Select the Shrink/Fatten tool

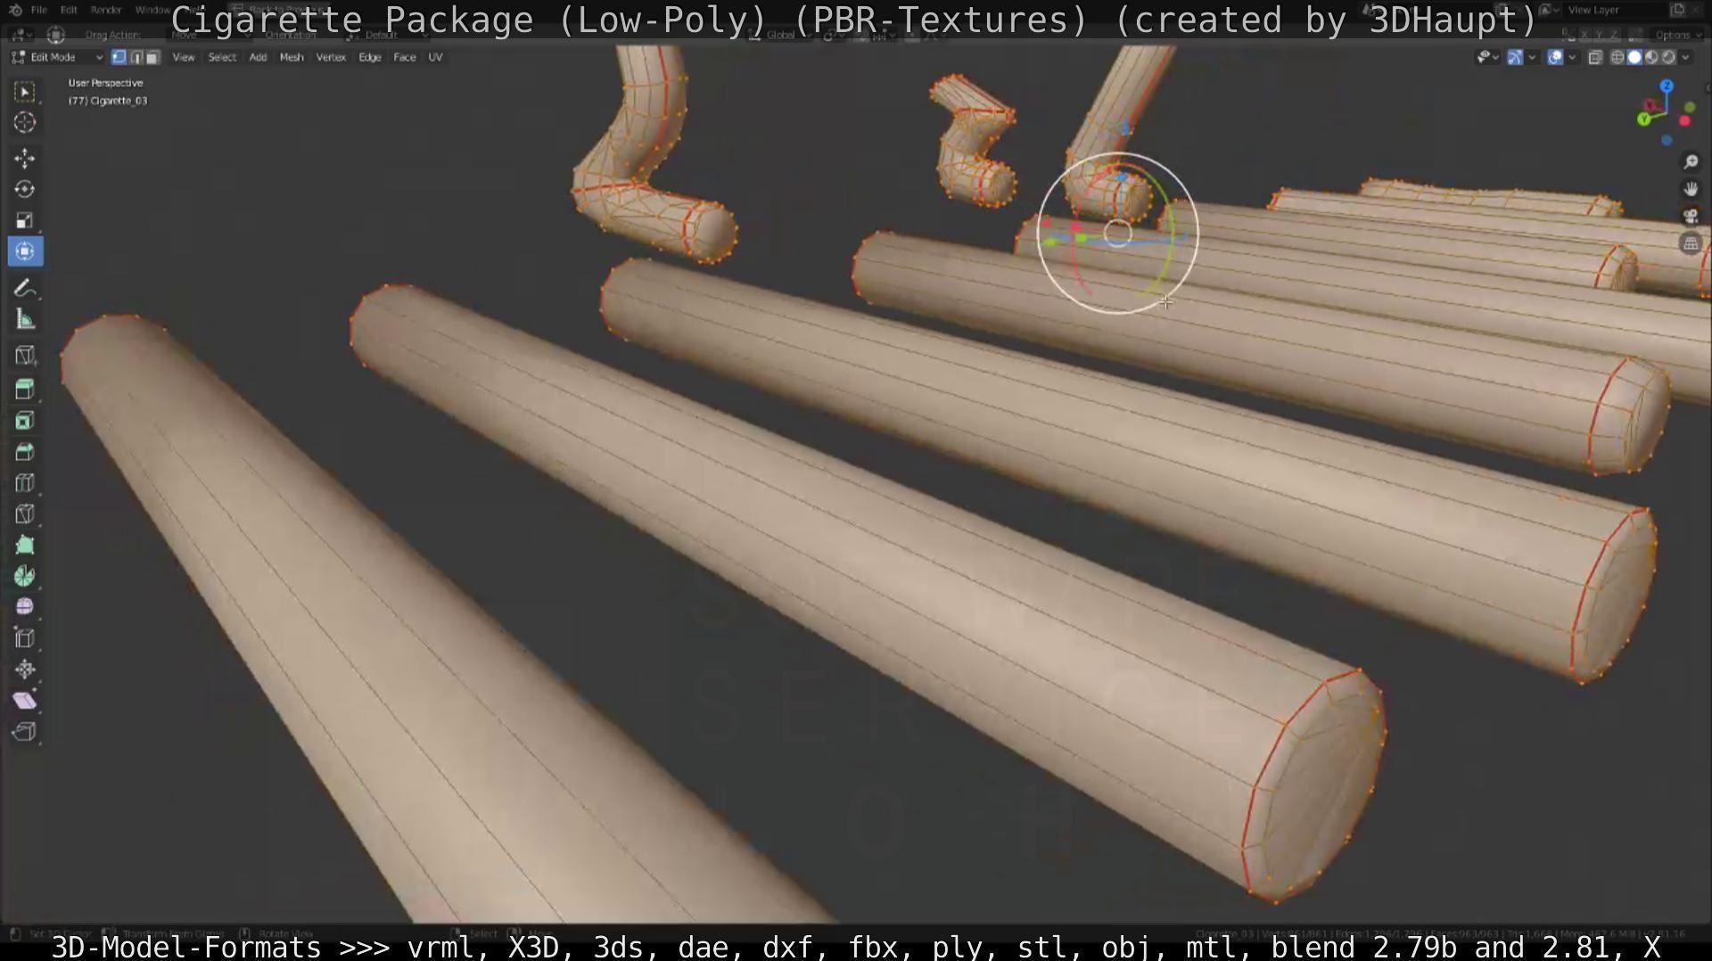coord(25,669)
